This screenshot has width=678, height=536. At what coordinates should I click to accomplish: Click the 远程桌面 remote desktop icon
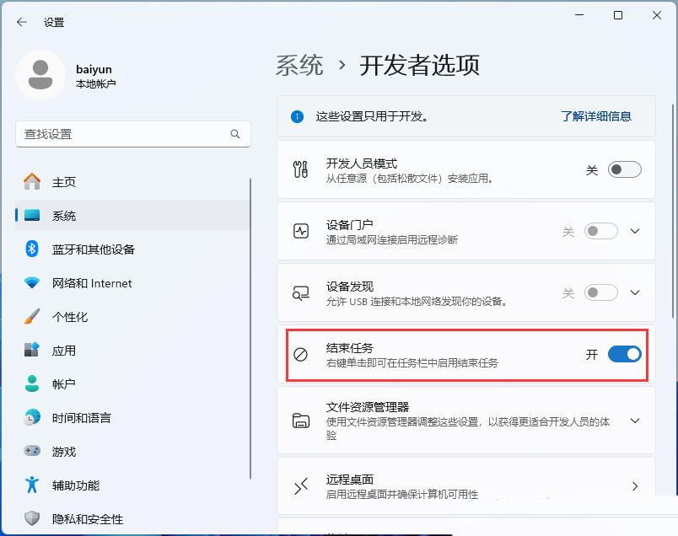(x=301, y=485)
